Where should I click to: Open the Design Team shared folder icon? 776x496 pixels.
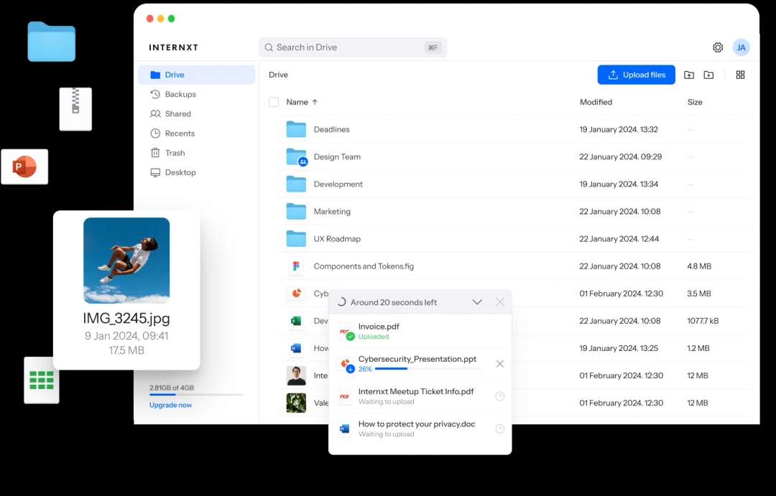[x=296, y=157]
